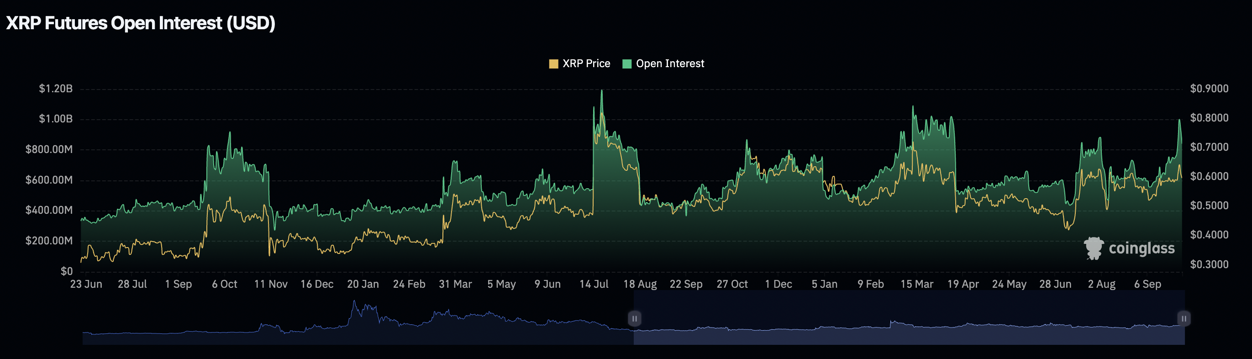Click the 9 Jun date label
Viewport: 1252px width, 359px height.
click(x=548, y=284)
